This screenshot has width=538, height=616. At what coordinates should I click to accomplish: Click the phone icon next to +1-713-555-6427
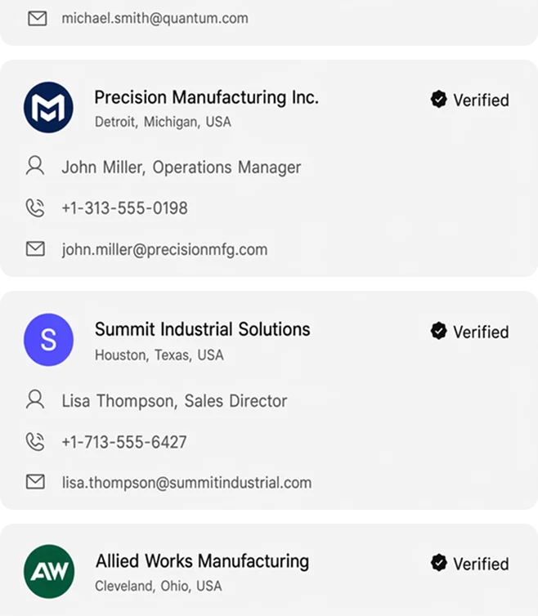pyautogui.click(x=35, y=441)
